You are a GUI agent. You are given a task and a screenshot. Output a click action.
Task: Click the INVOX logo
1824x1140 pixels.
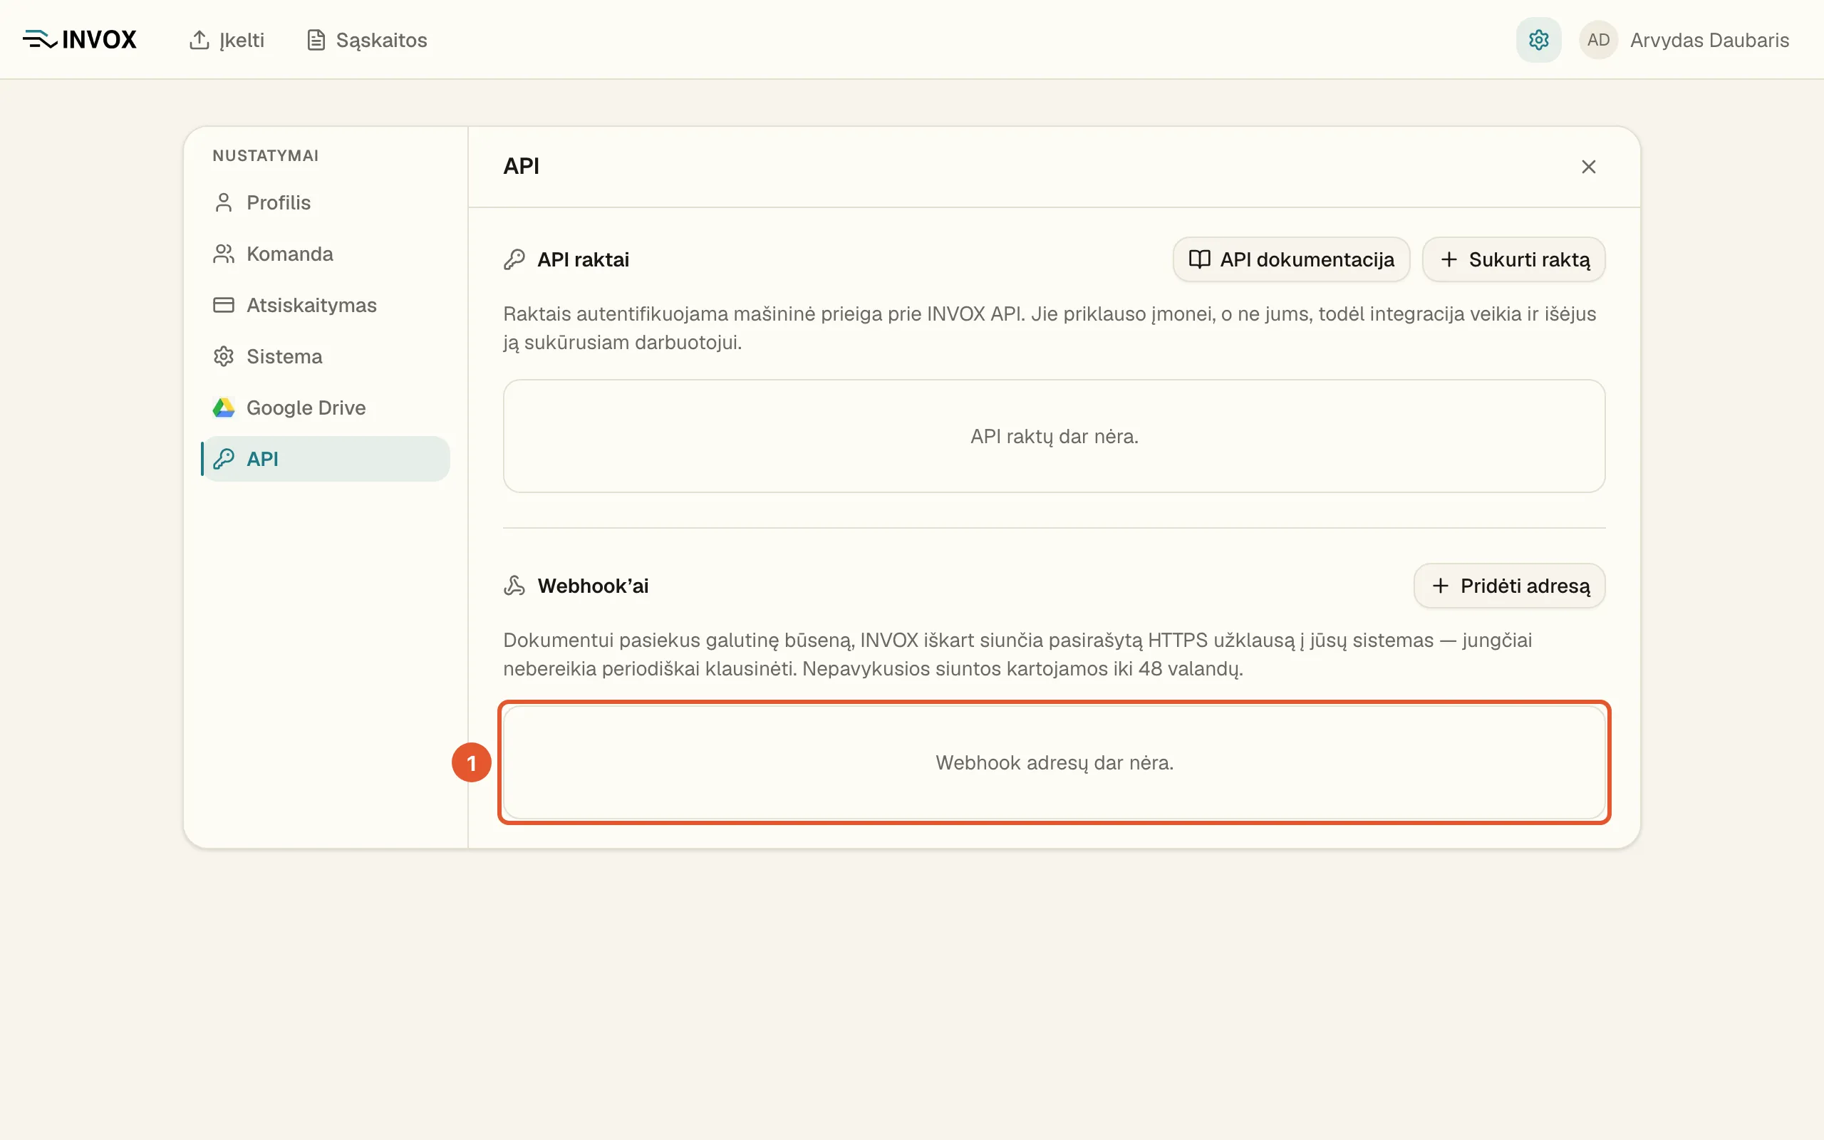(x=80, y=39)
